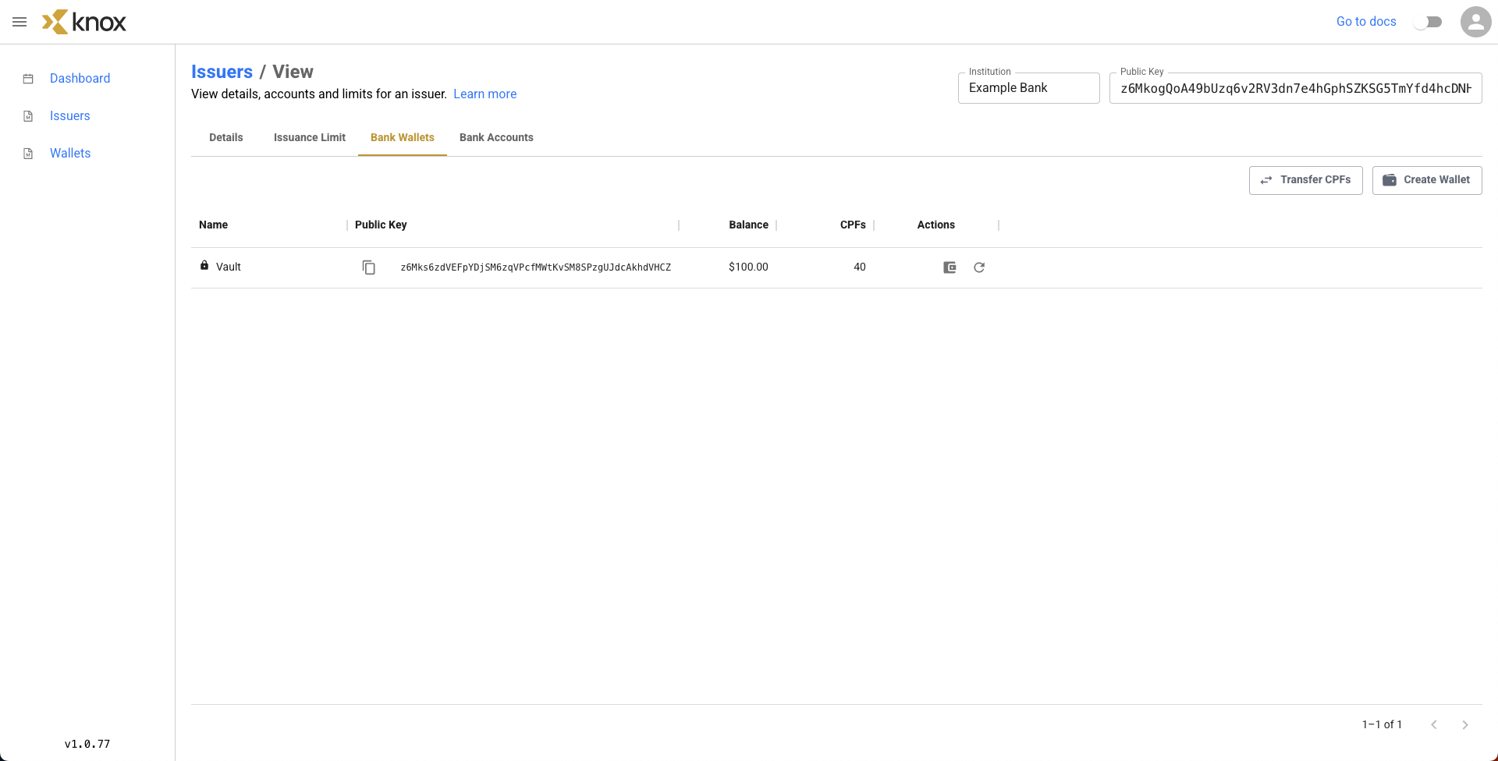The height and width of the screenshot is (761, 1498).
Task: Navigate to Wallets in sidebar
Action: pos(70,153)
